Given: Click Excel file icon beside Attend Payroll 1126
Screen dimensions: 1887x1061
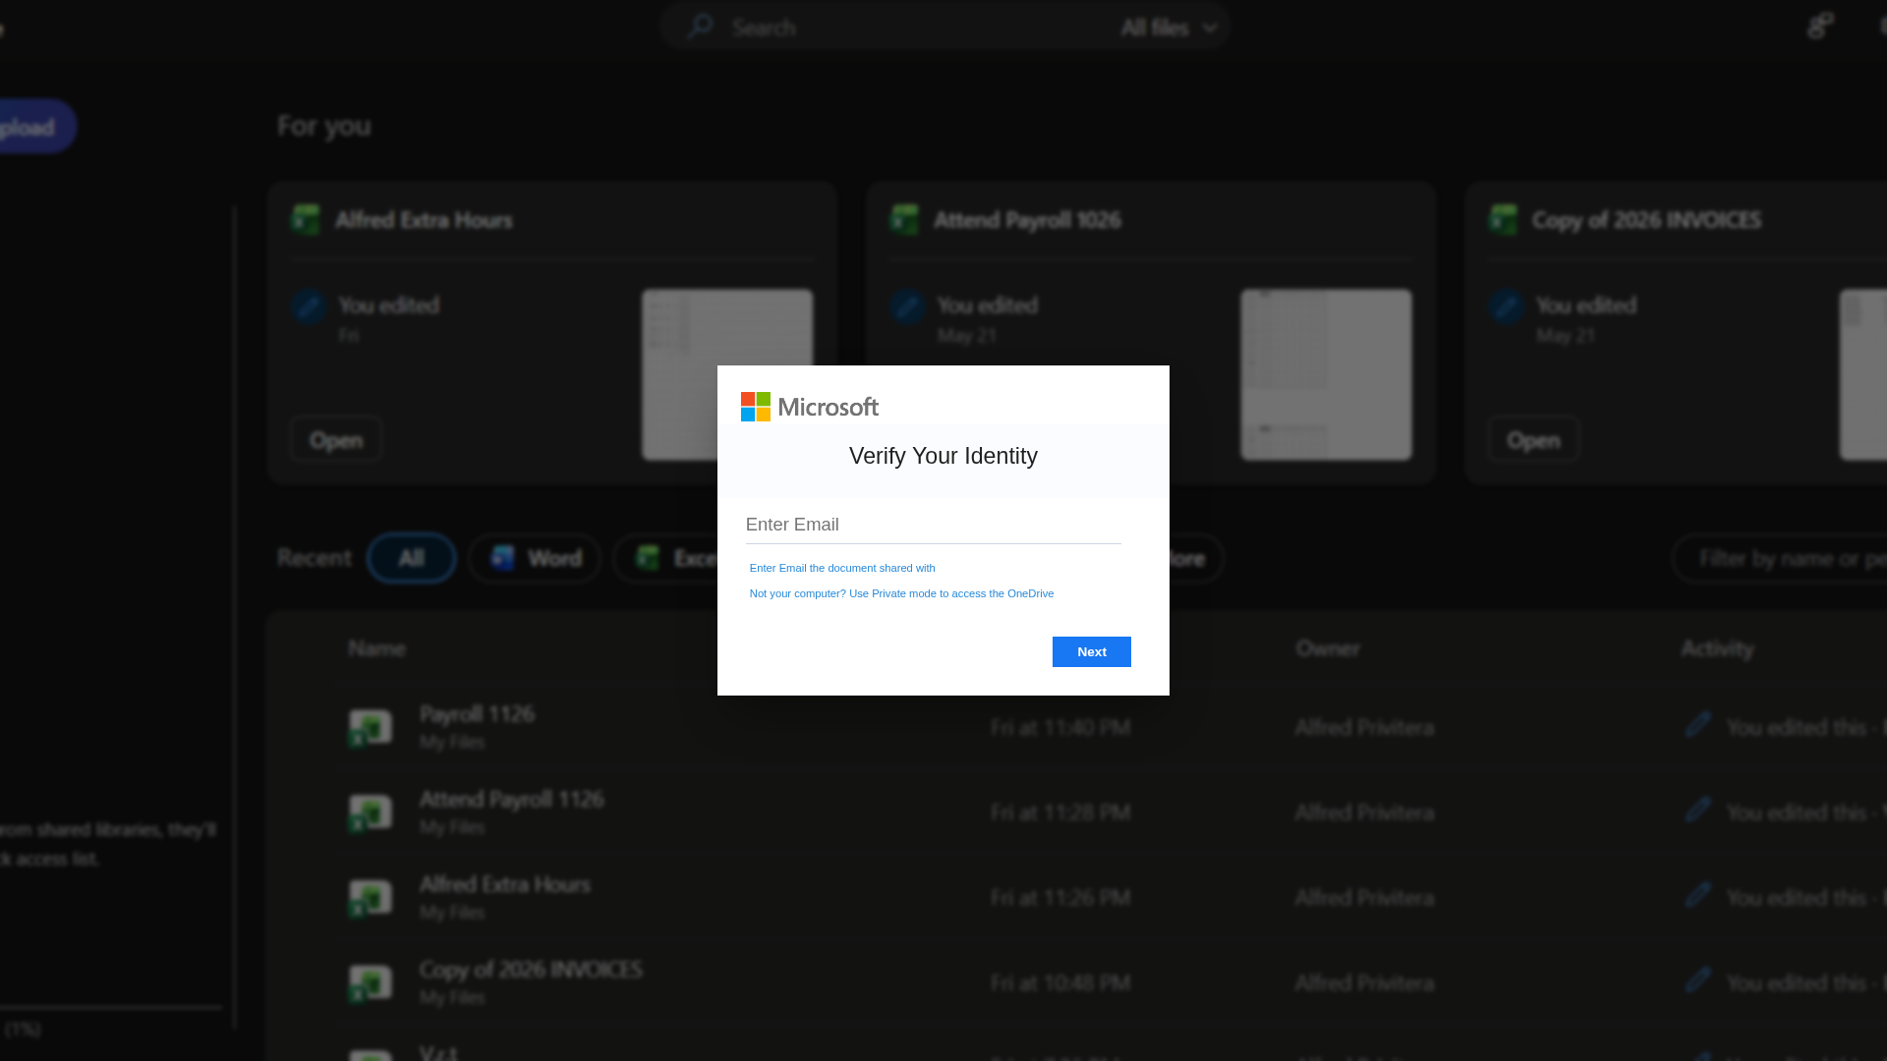Looking at the screenshot, I should (371, 813).
